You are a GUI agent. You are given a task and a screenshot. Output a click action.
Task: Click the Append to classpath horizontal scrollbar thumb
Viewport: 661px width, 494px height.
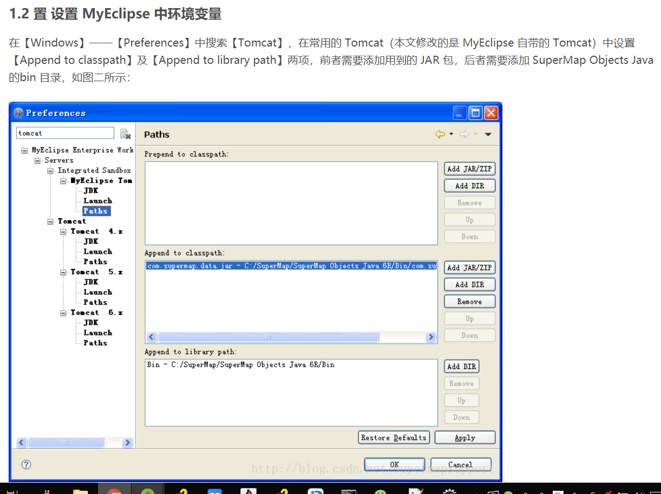[x=268, y=337]
